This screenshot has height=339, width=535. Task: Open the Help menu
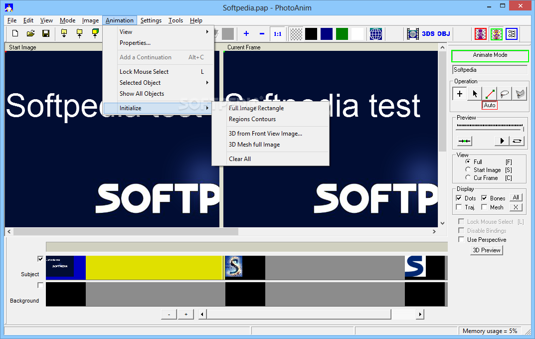point(196,20)
